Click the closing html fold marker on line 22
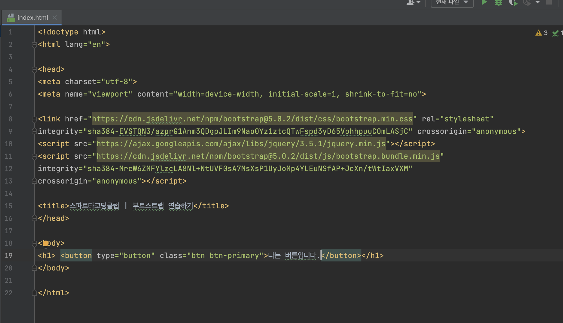 [34, 293]
